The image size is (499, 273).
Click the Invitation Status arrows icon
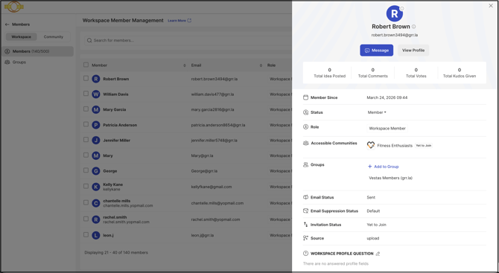(305, 225)
